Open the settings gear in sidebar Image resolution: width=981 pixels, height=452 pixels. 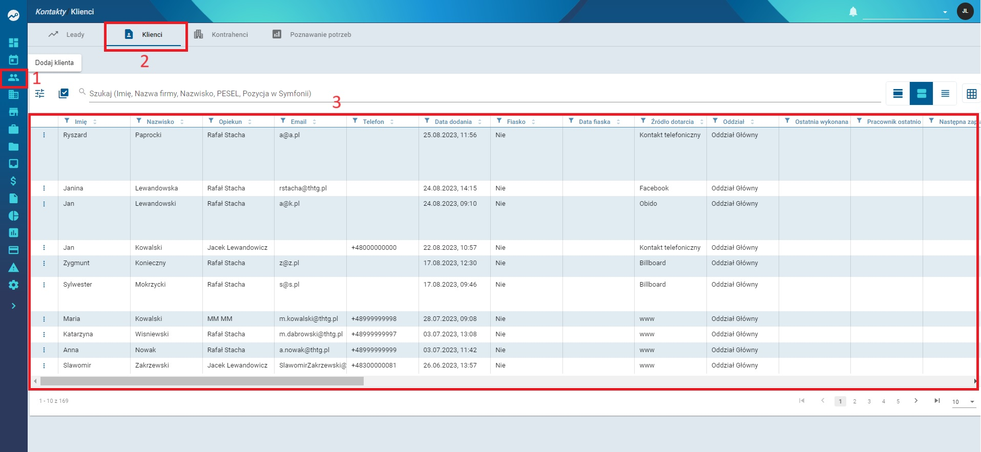pyautogui.click(x=14, y=285)
